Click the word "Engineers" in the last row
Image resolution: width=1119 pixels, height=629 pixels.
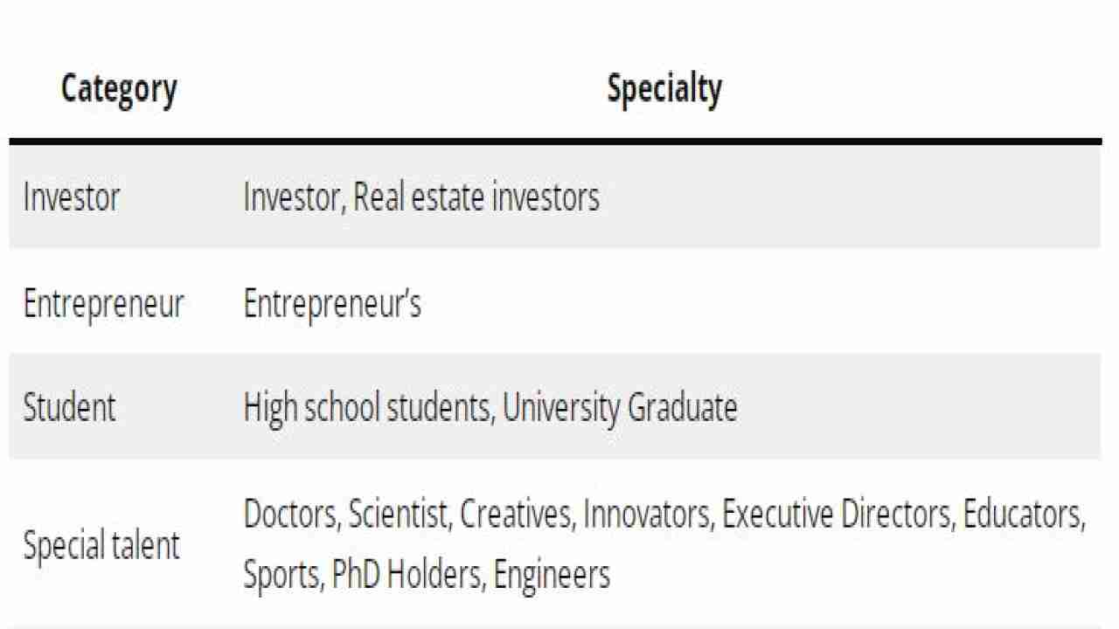[552, 575]
